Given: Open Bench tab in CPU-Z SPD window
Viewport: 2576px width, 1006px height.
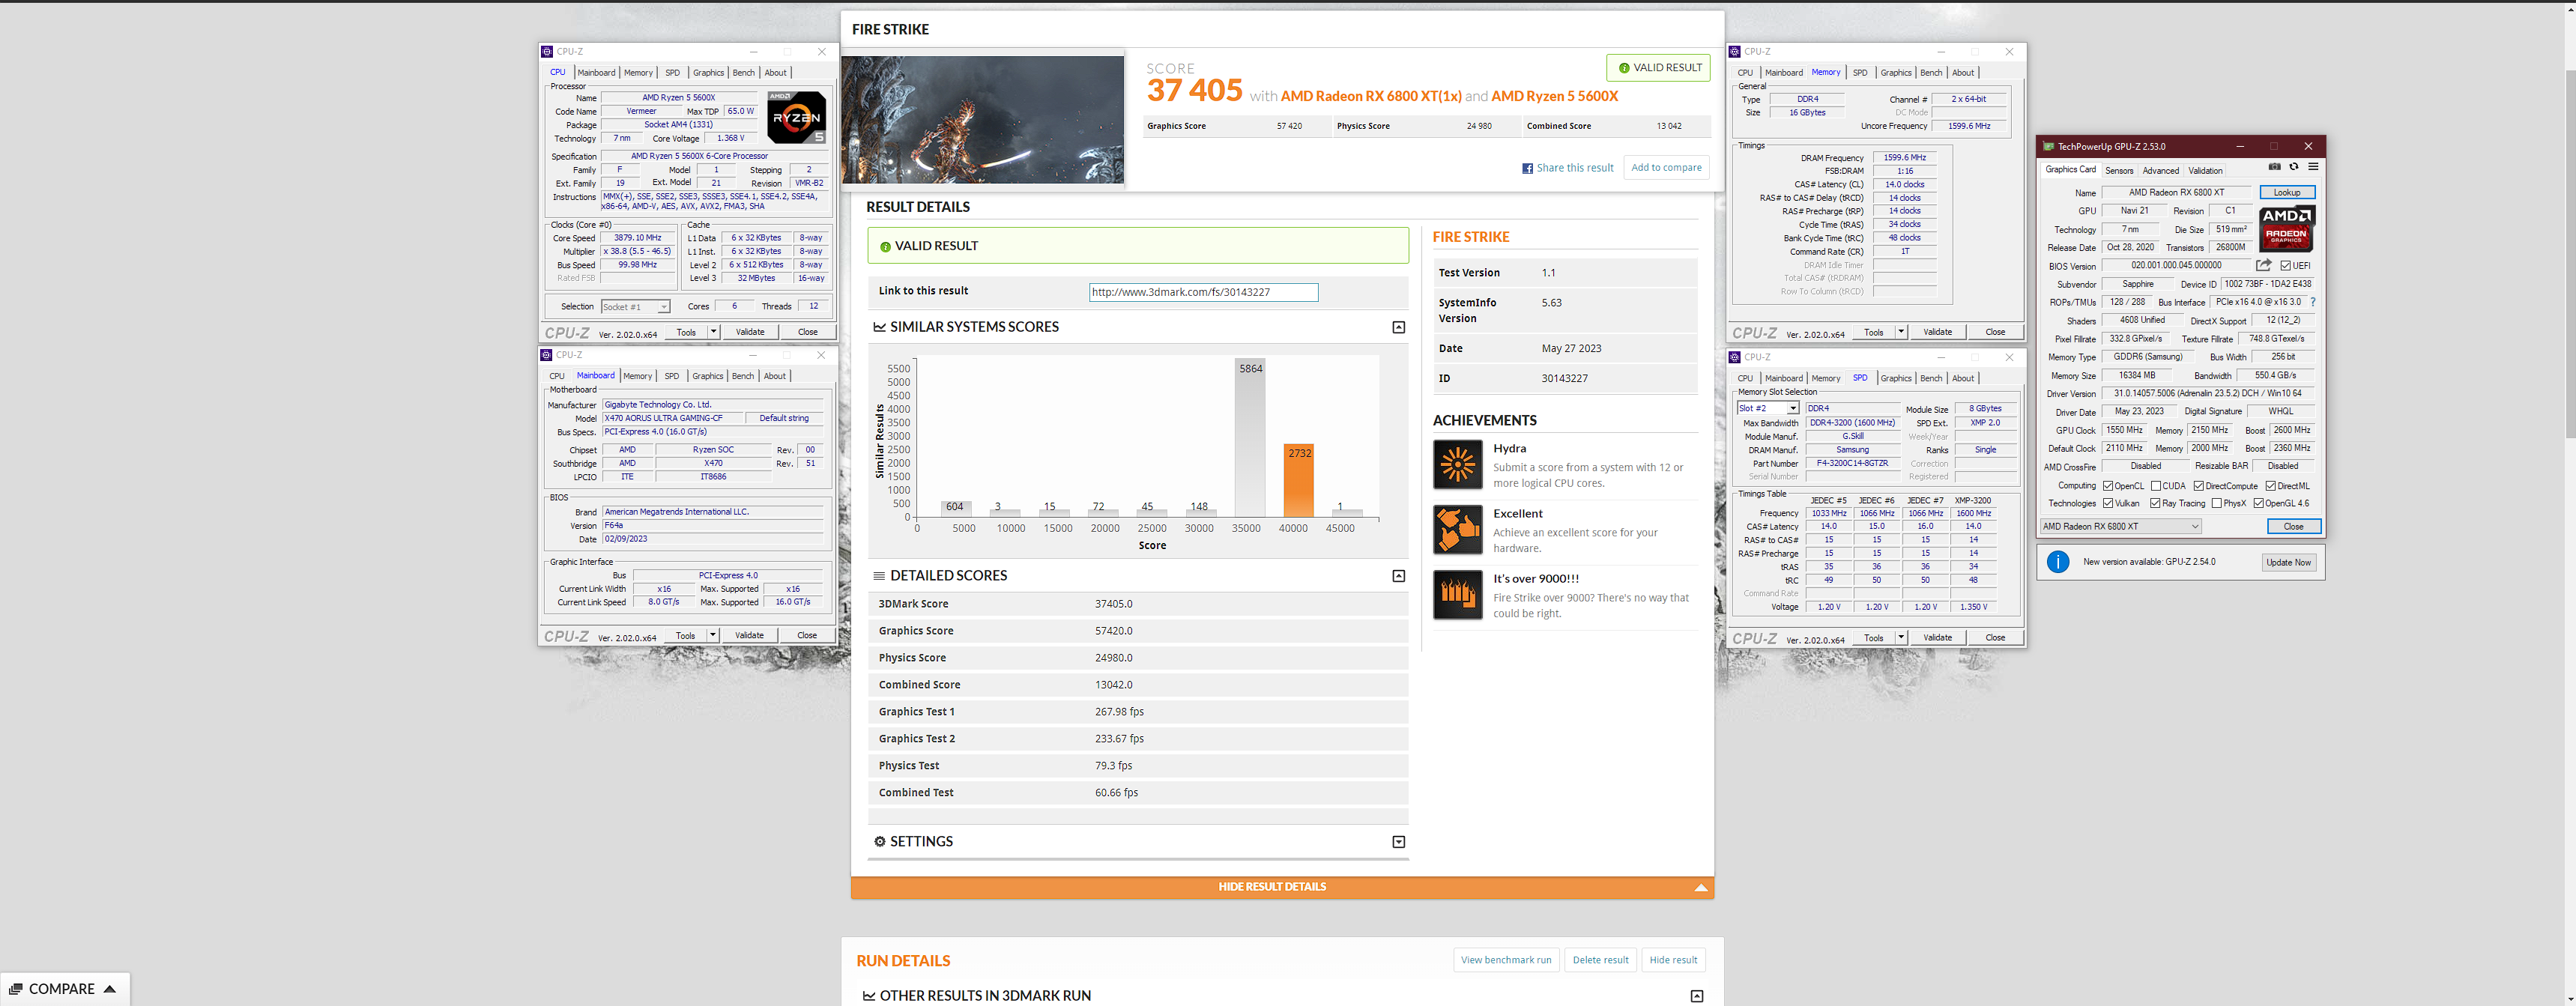Looking at the screenshot, I should pyautogui.click(x=1931, y=378).
